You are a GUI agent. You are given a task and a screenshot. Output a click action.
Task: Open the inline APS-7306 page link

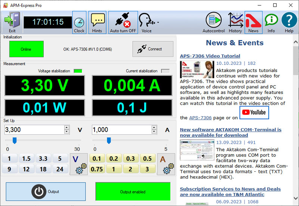200,118
